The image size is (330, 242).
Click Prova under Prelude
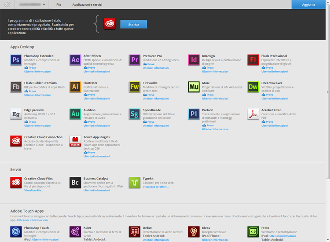(208, 125)
